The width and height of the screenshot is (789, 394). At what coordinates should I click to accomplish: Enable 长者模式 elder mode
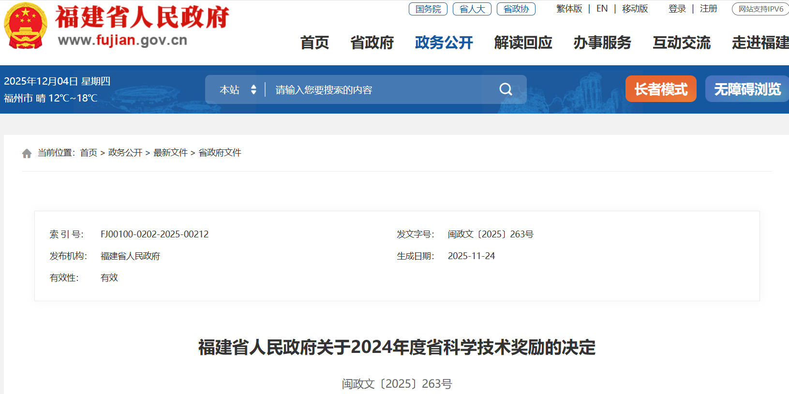660,89
